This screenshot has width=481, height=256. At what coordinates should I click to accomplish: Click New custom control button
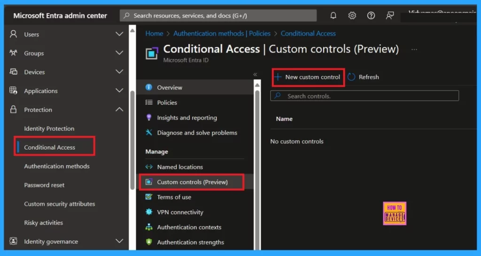(x=308, y=77)
